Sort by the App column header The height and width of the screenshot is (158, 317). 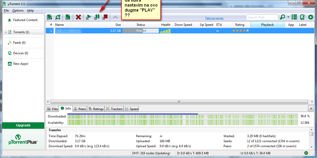click(x=291, y=25)
